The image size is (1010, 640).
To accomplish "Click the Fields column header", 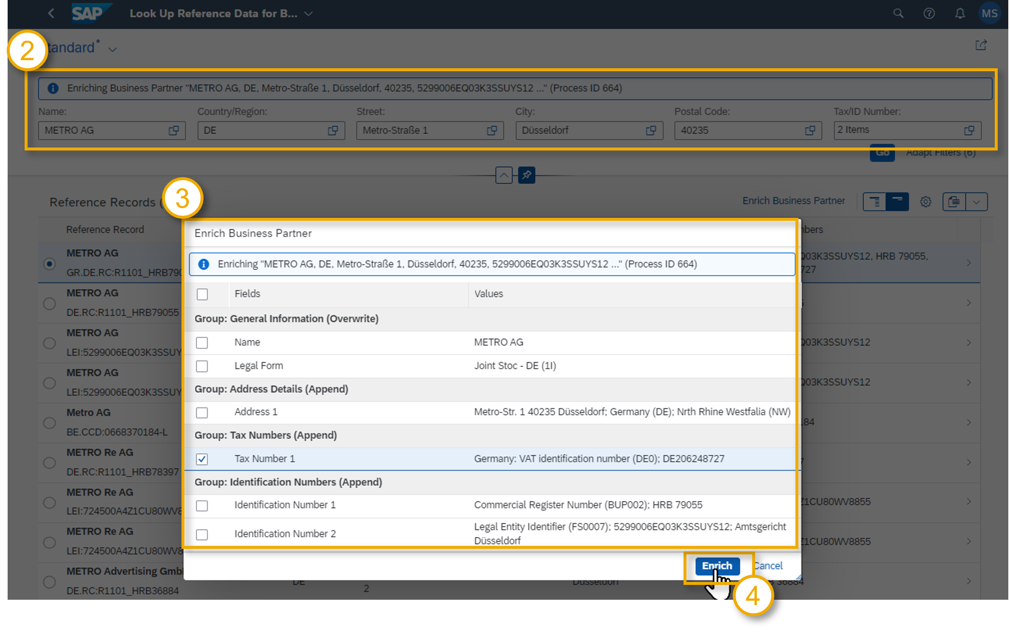I will tap(247, 294).
